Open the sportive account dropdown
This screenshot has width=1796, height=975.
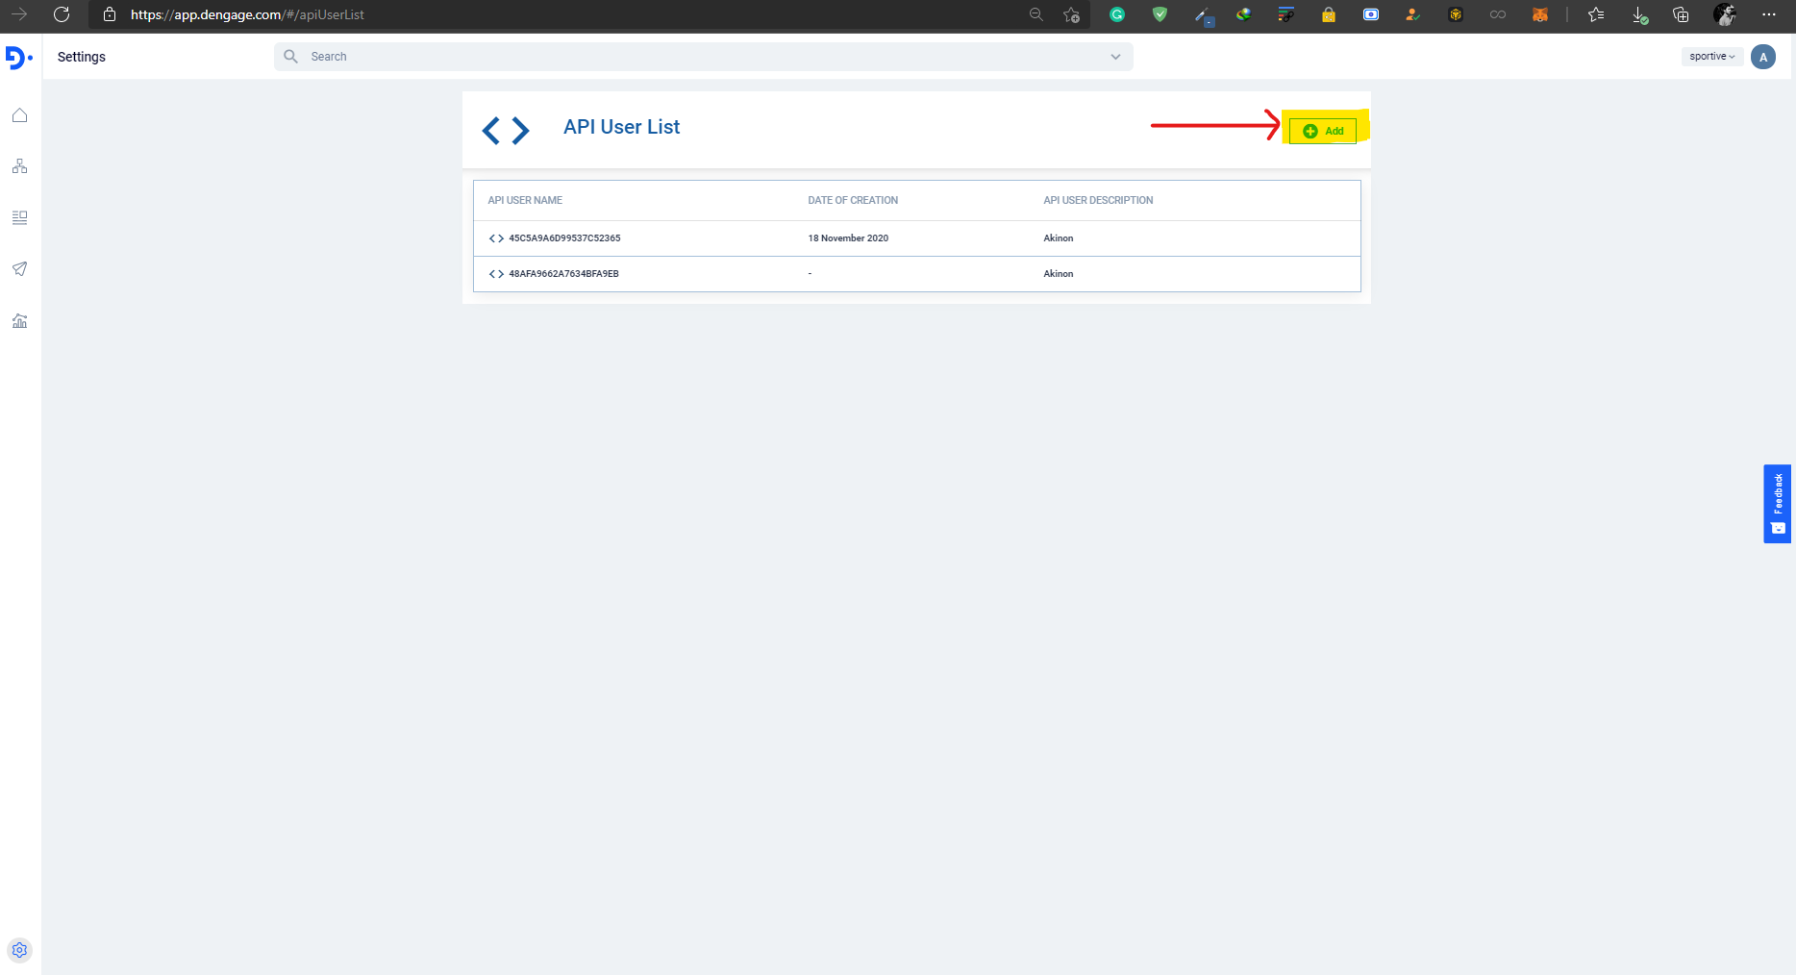(1711, 56)
